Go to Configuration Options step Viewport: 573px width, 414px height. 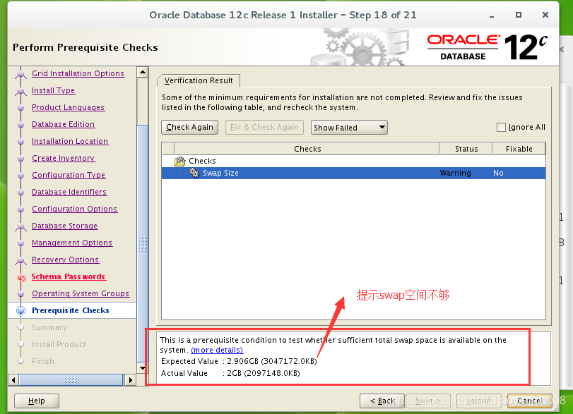point(75,209)
